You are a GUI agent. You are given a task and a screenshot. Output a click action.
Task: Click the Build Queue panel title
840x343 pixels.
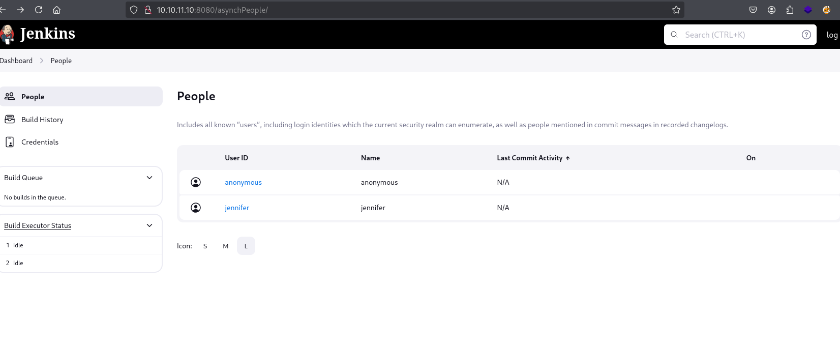pos(23,178)
